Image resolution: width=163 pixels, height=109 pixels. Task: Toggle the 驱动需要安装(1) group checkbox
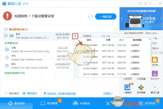coord(6,29)
